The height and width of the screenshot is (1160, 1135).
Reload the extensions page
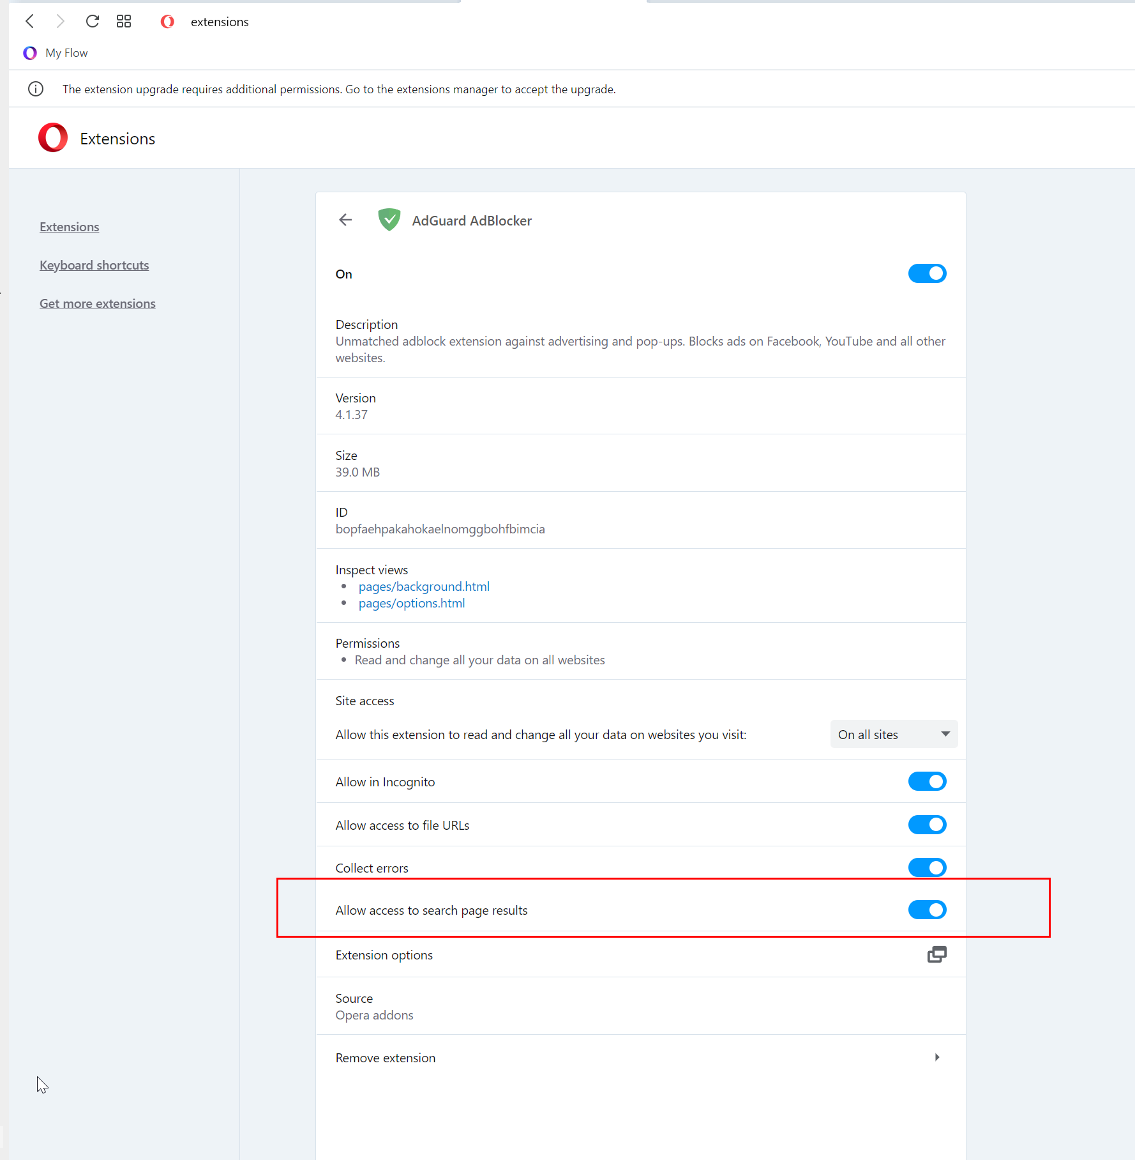point(93,21)
